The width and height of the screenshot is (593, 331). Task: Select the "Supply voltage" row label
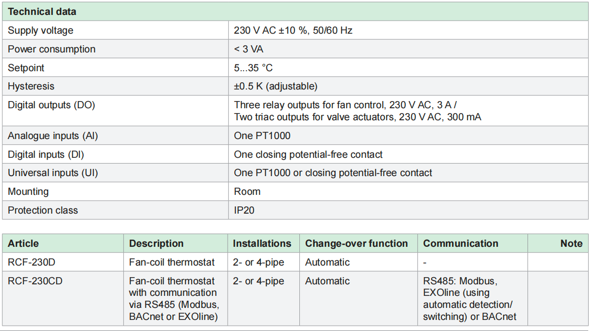(40, 30)
